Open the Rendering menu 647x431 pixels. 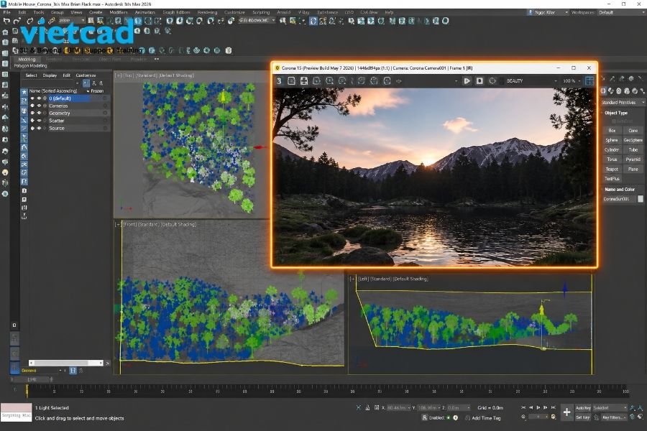pyautogui.click(x=207, y=12)
